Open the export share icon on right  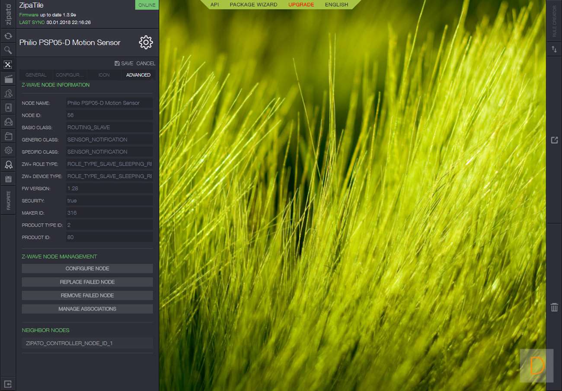(x=554, y=140)
